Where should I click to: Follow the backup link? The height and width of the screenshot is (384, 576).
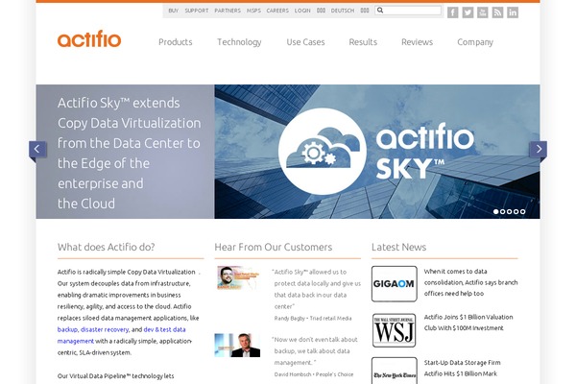click(x=67, y=329)
